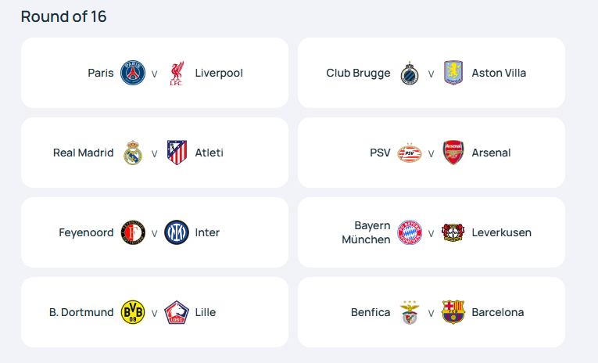598x363 pixels.
Task: Click the FC Barcelona crest
Action: click(453, 312)
